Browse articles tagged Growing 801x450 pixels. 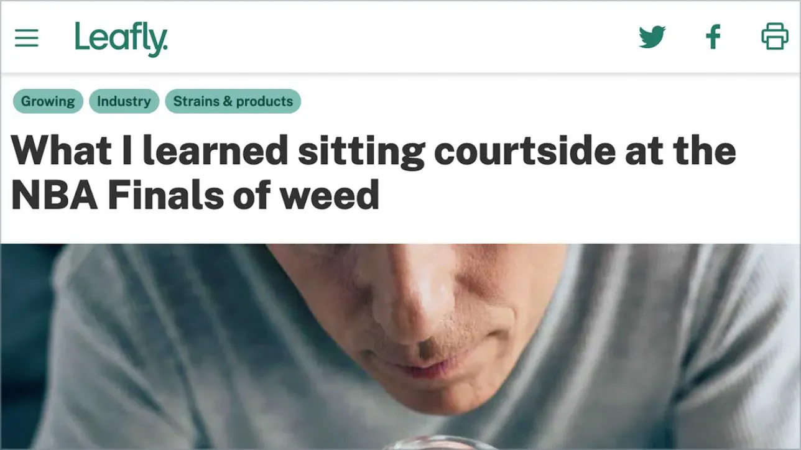click(48, 101)
